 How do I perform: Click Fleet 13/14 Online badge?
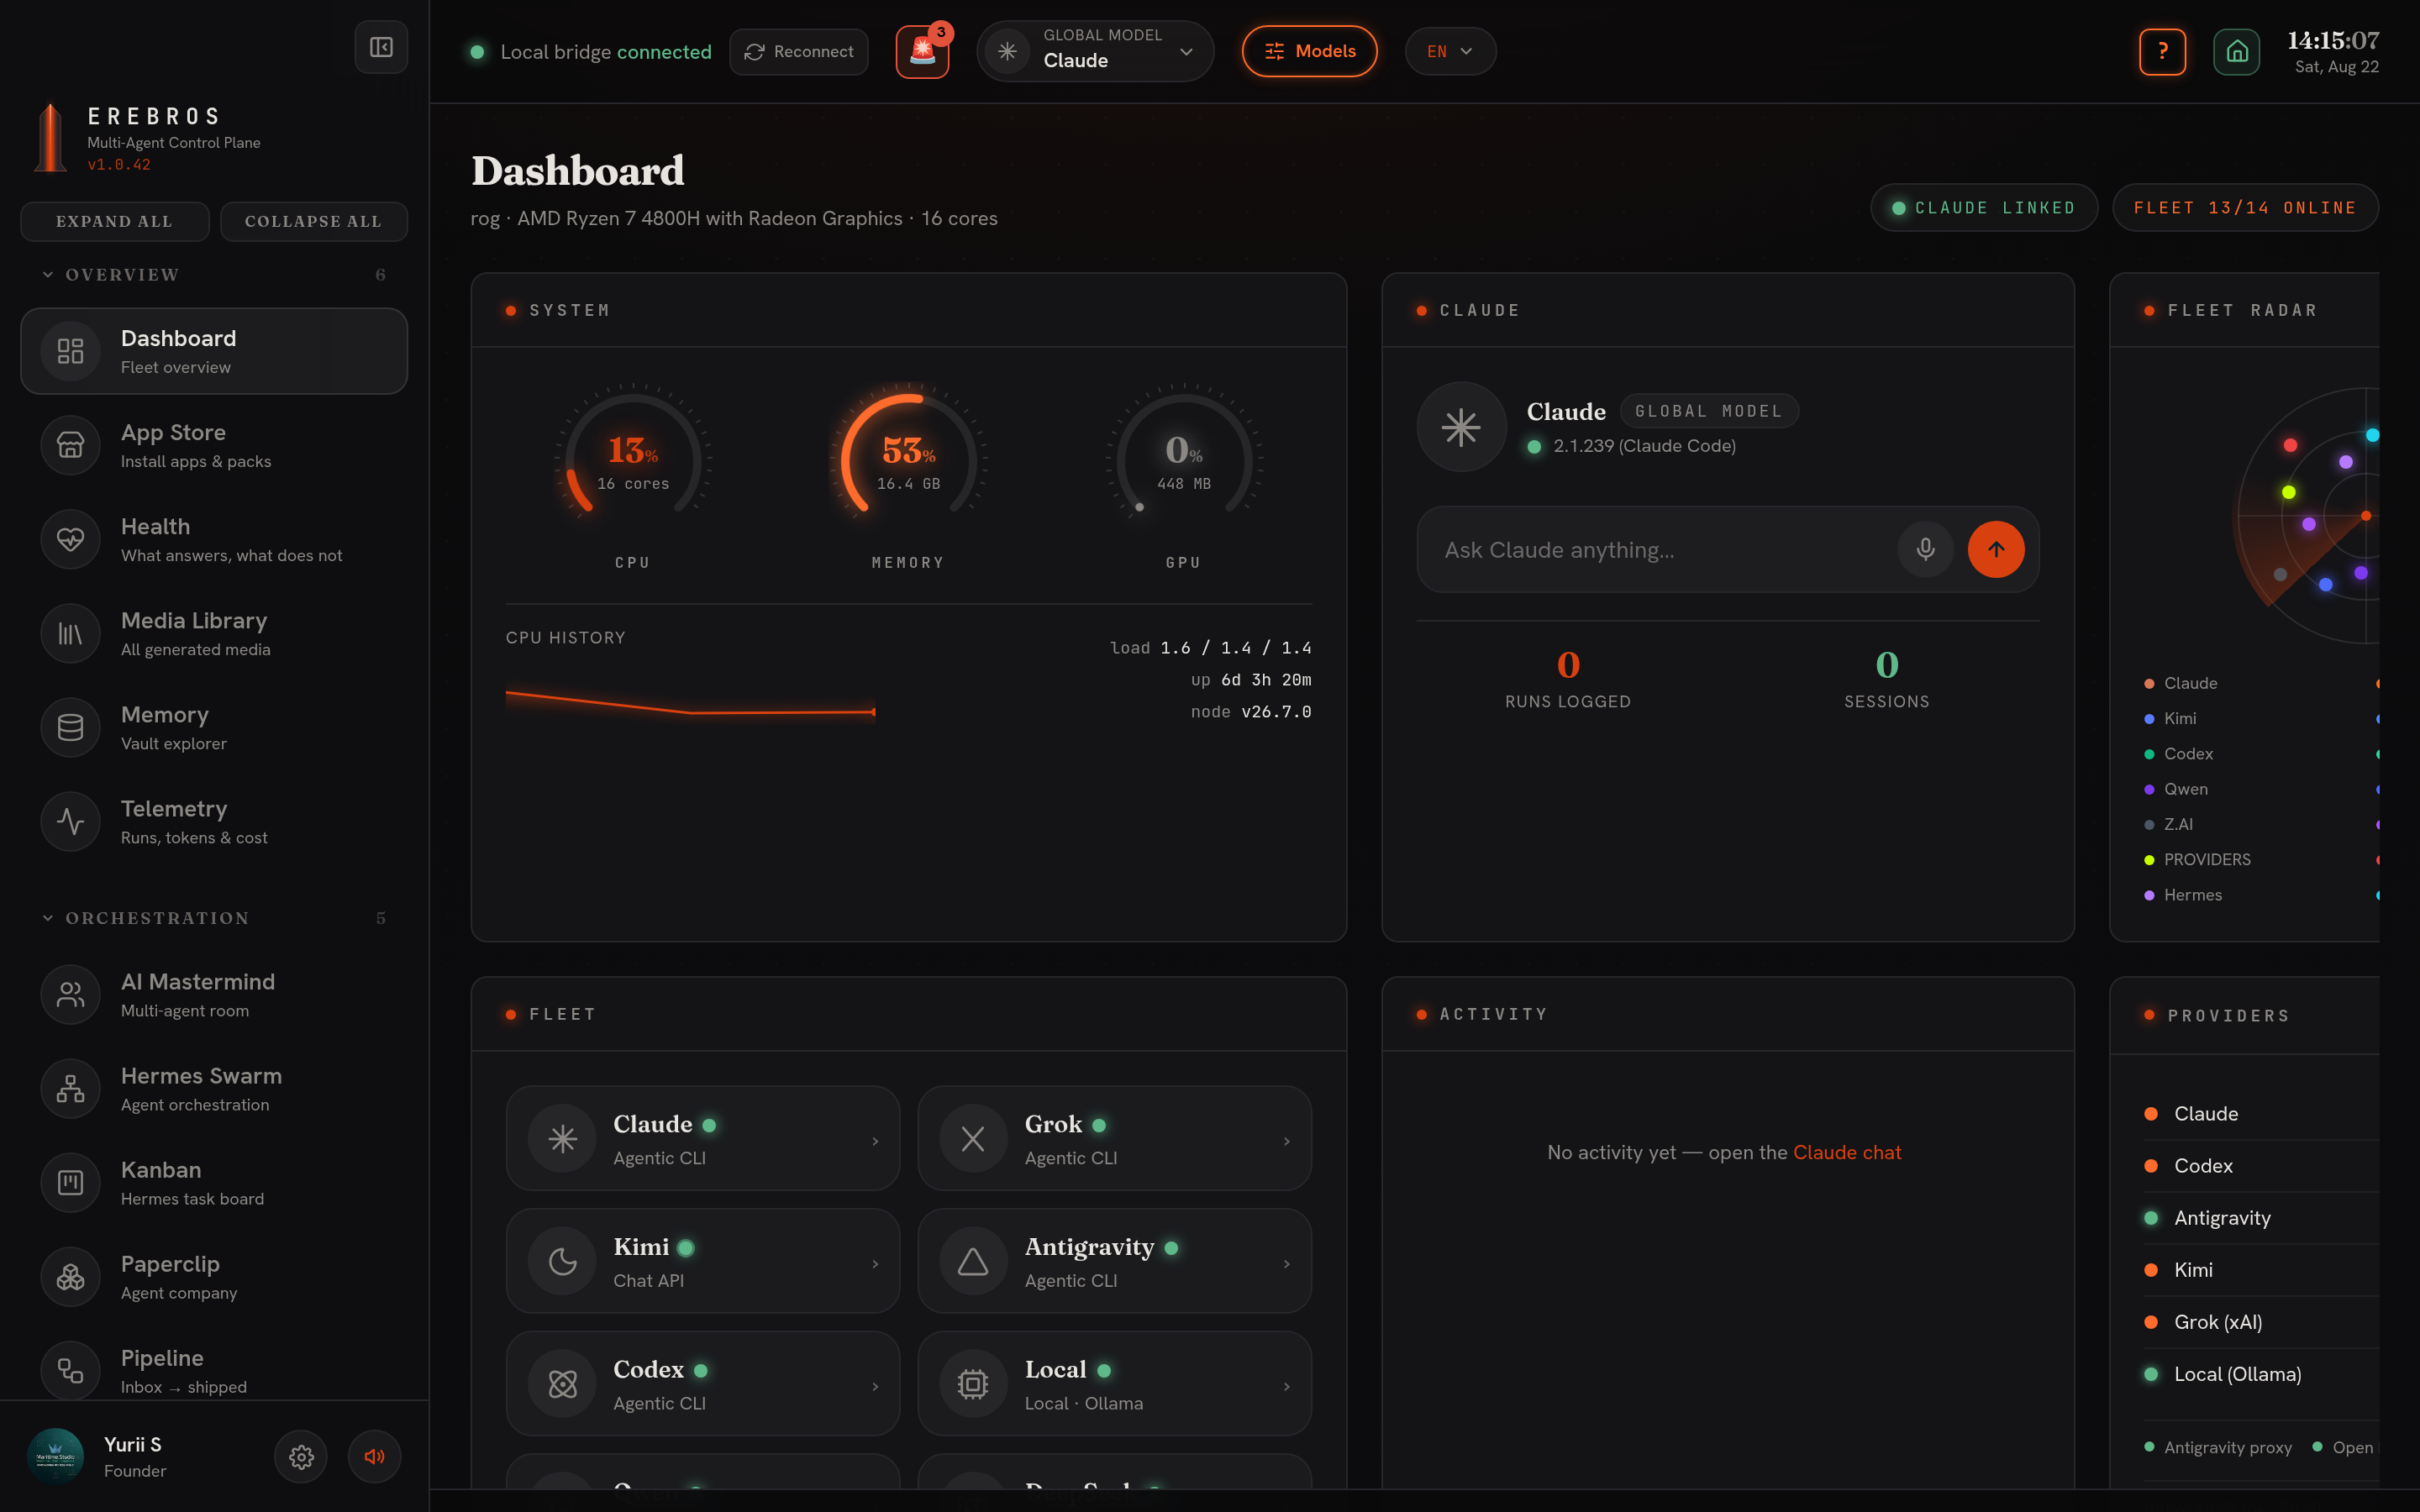point(2244,207)
